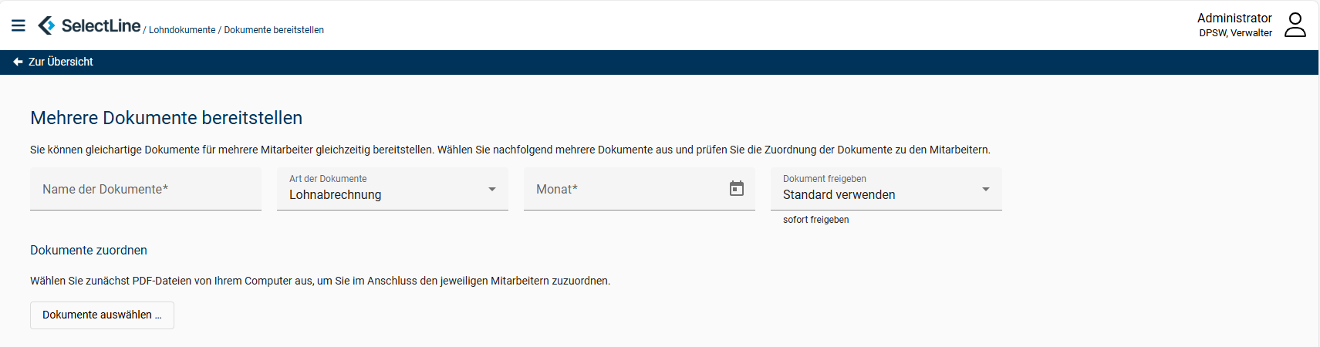The width and height of the screenshot is (1320, 347).
Task: Click the SelectLine logo icon
Action: pos(47,25)
